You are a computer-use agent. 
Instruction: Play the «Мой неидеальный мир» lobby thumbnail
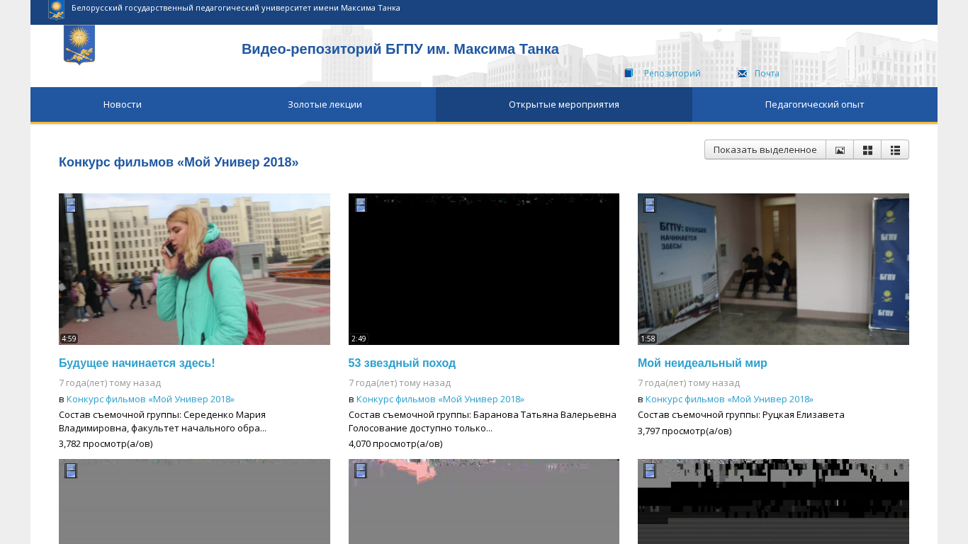773,269
